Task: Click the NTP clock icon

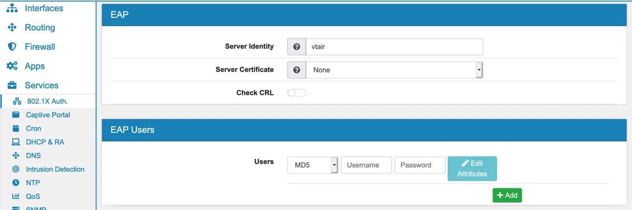Action: click(x=16, y=183)
